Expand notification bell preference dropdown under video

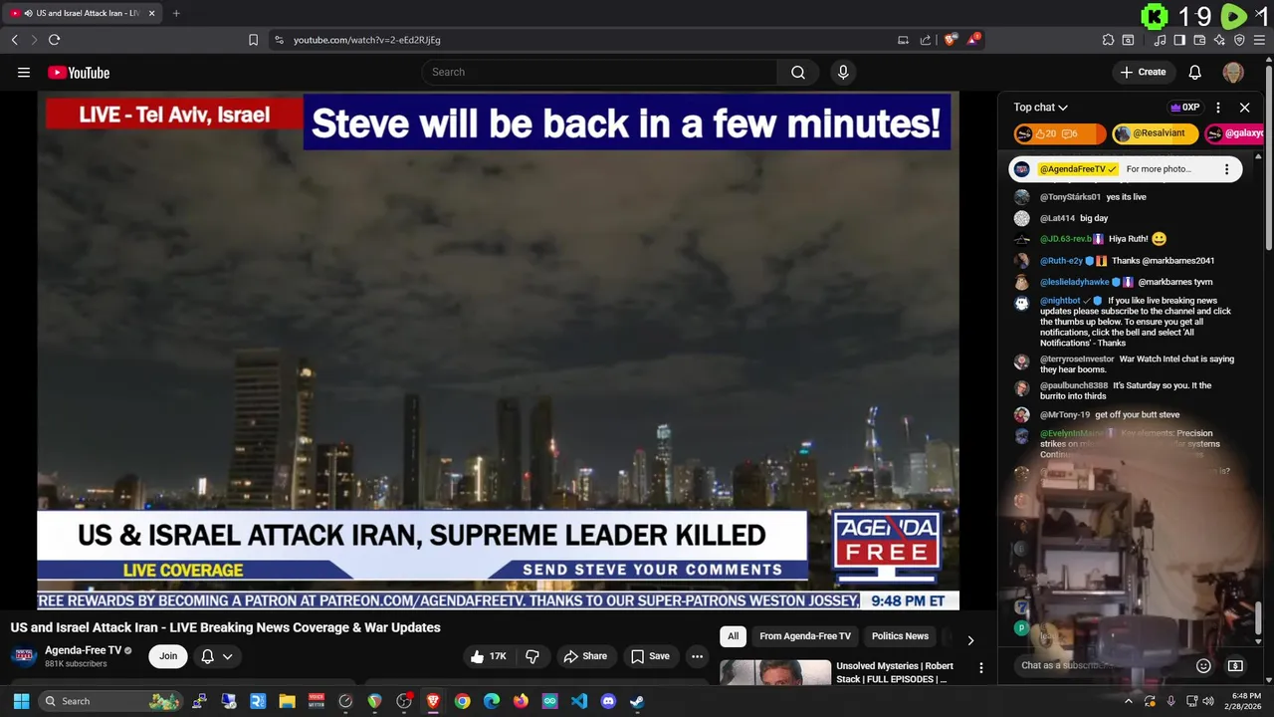[x=228, y=656]
